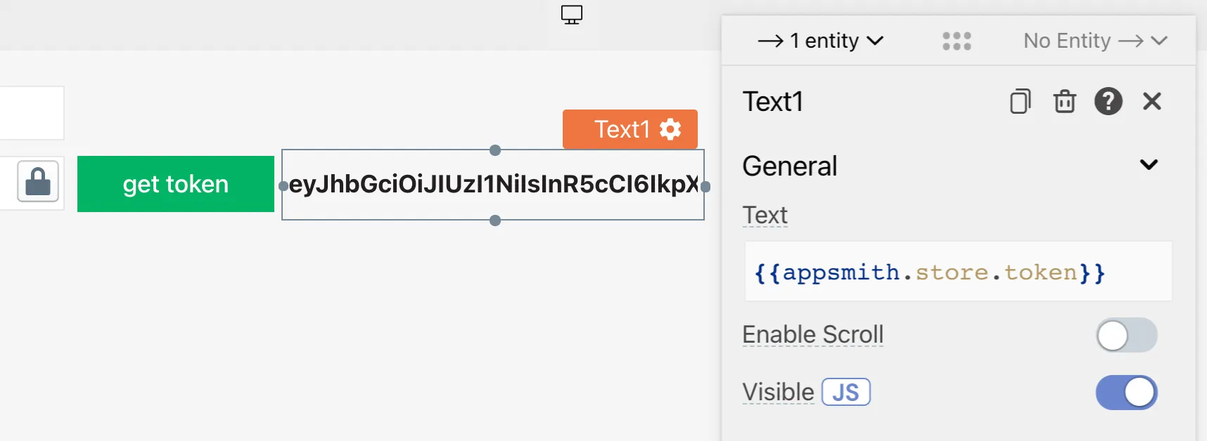
Task: Select the token text widget on canvas
Action: [x=492, y=185]
